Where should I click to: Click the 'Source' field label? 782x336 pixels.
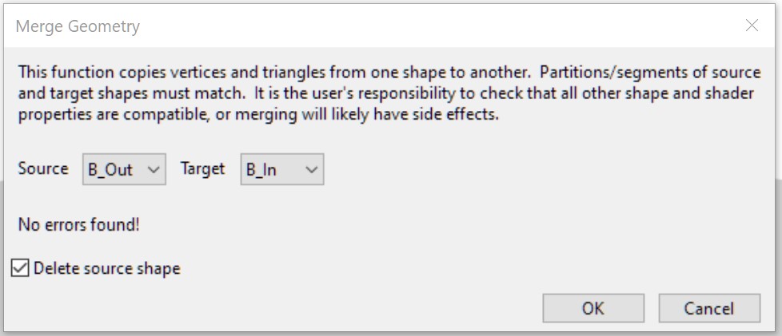click(x=43, y=169)
